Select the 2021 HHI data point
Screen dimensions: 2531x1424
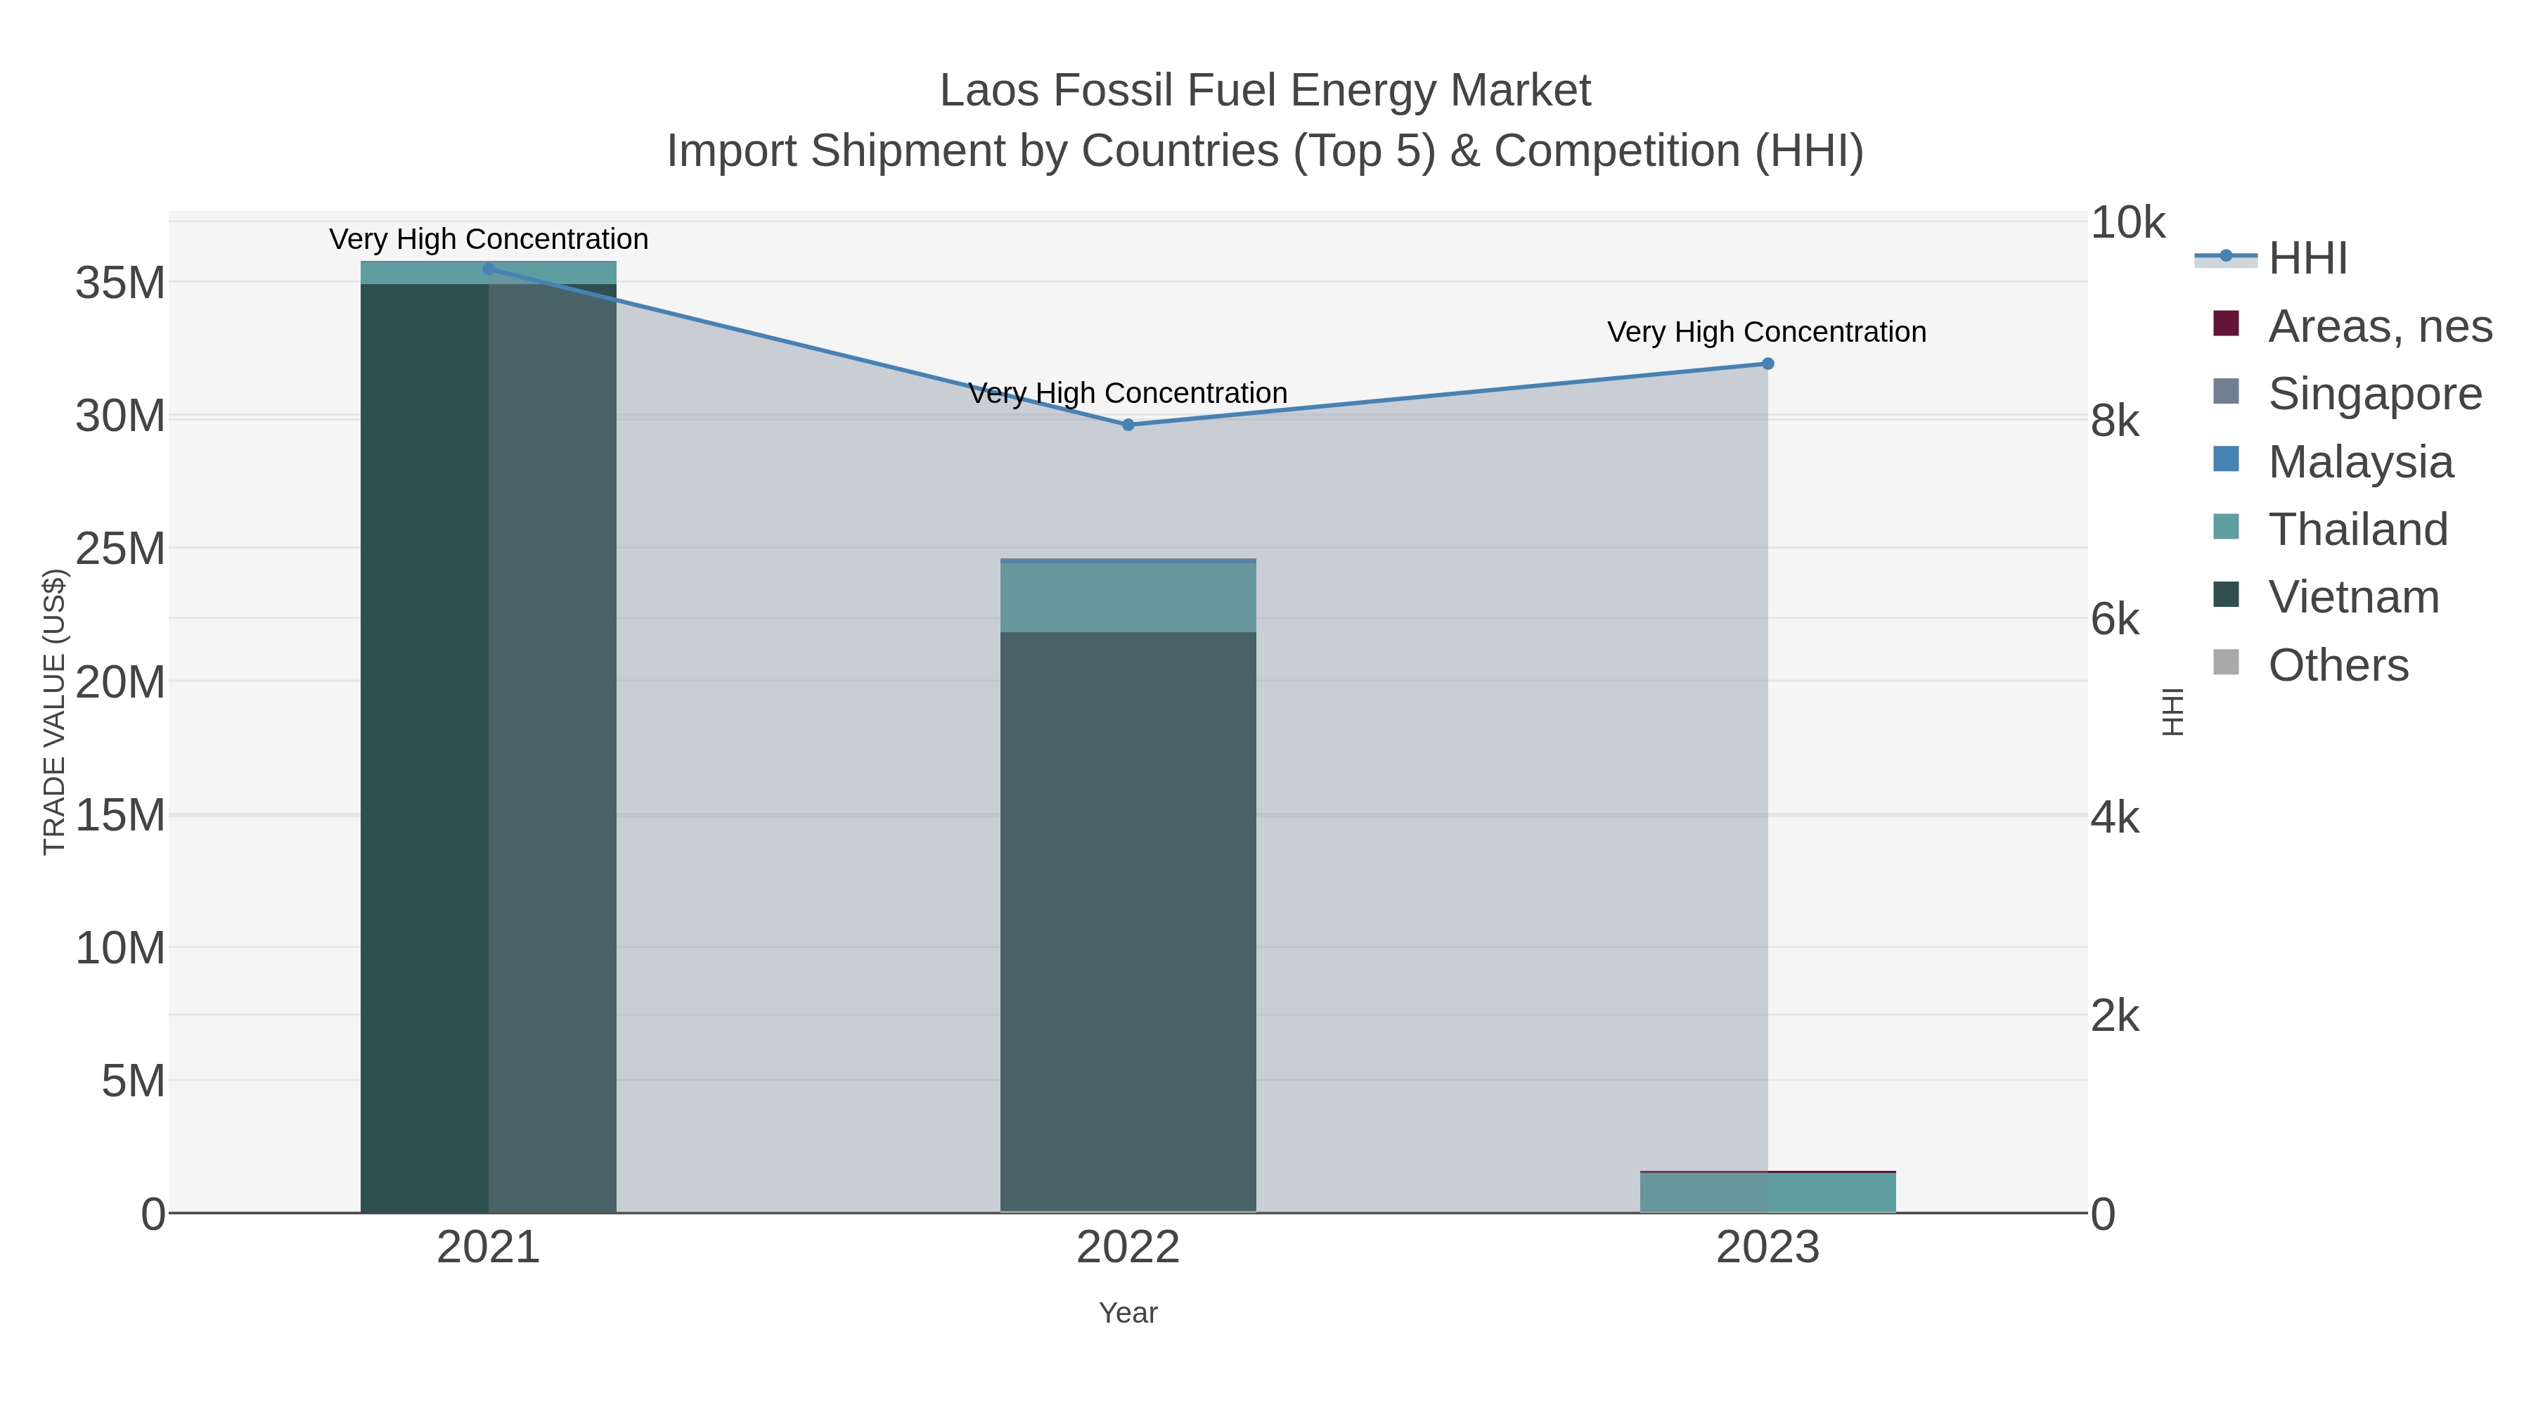click(x=489, y=269)
